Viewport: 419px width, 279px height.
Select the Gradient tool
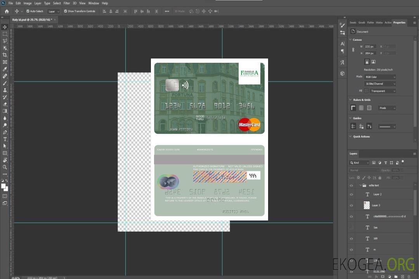point(5,111)
